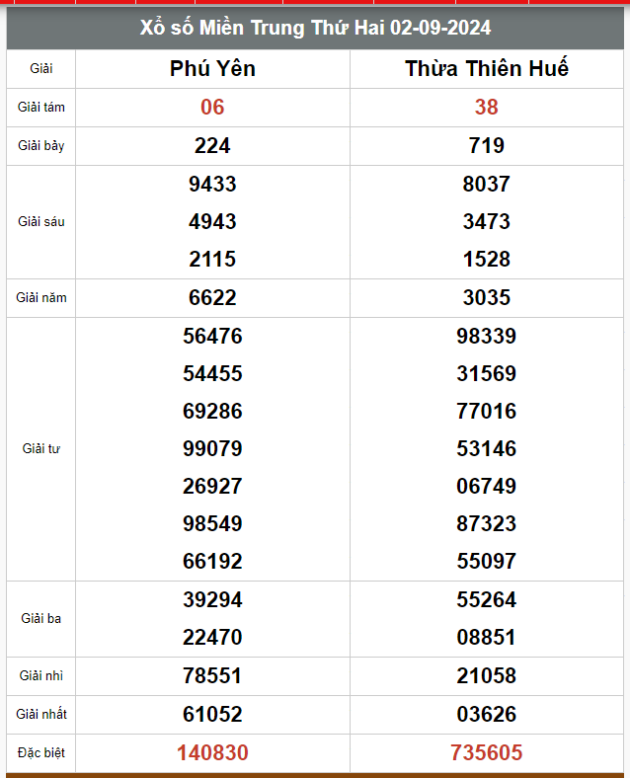
Task: Select the Giải ba number 55264
Action: coord(486,599)
